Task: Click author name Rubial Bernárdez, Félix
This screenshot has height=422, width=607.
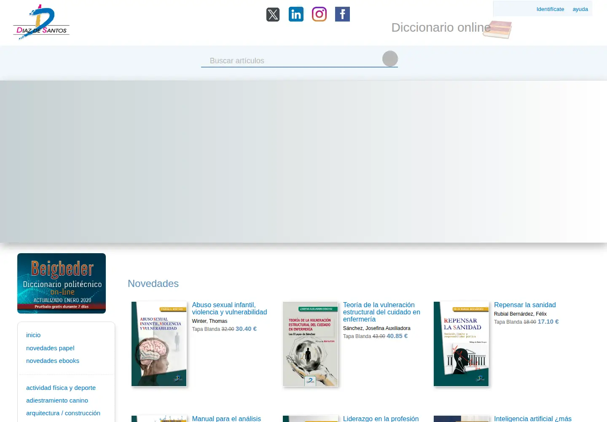Action: [x=520, y=314]
